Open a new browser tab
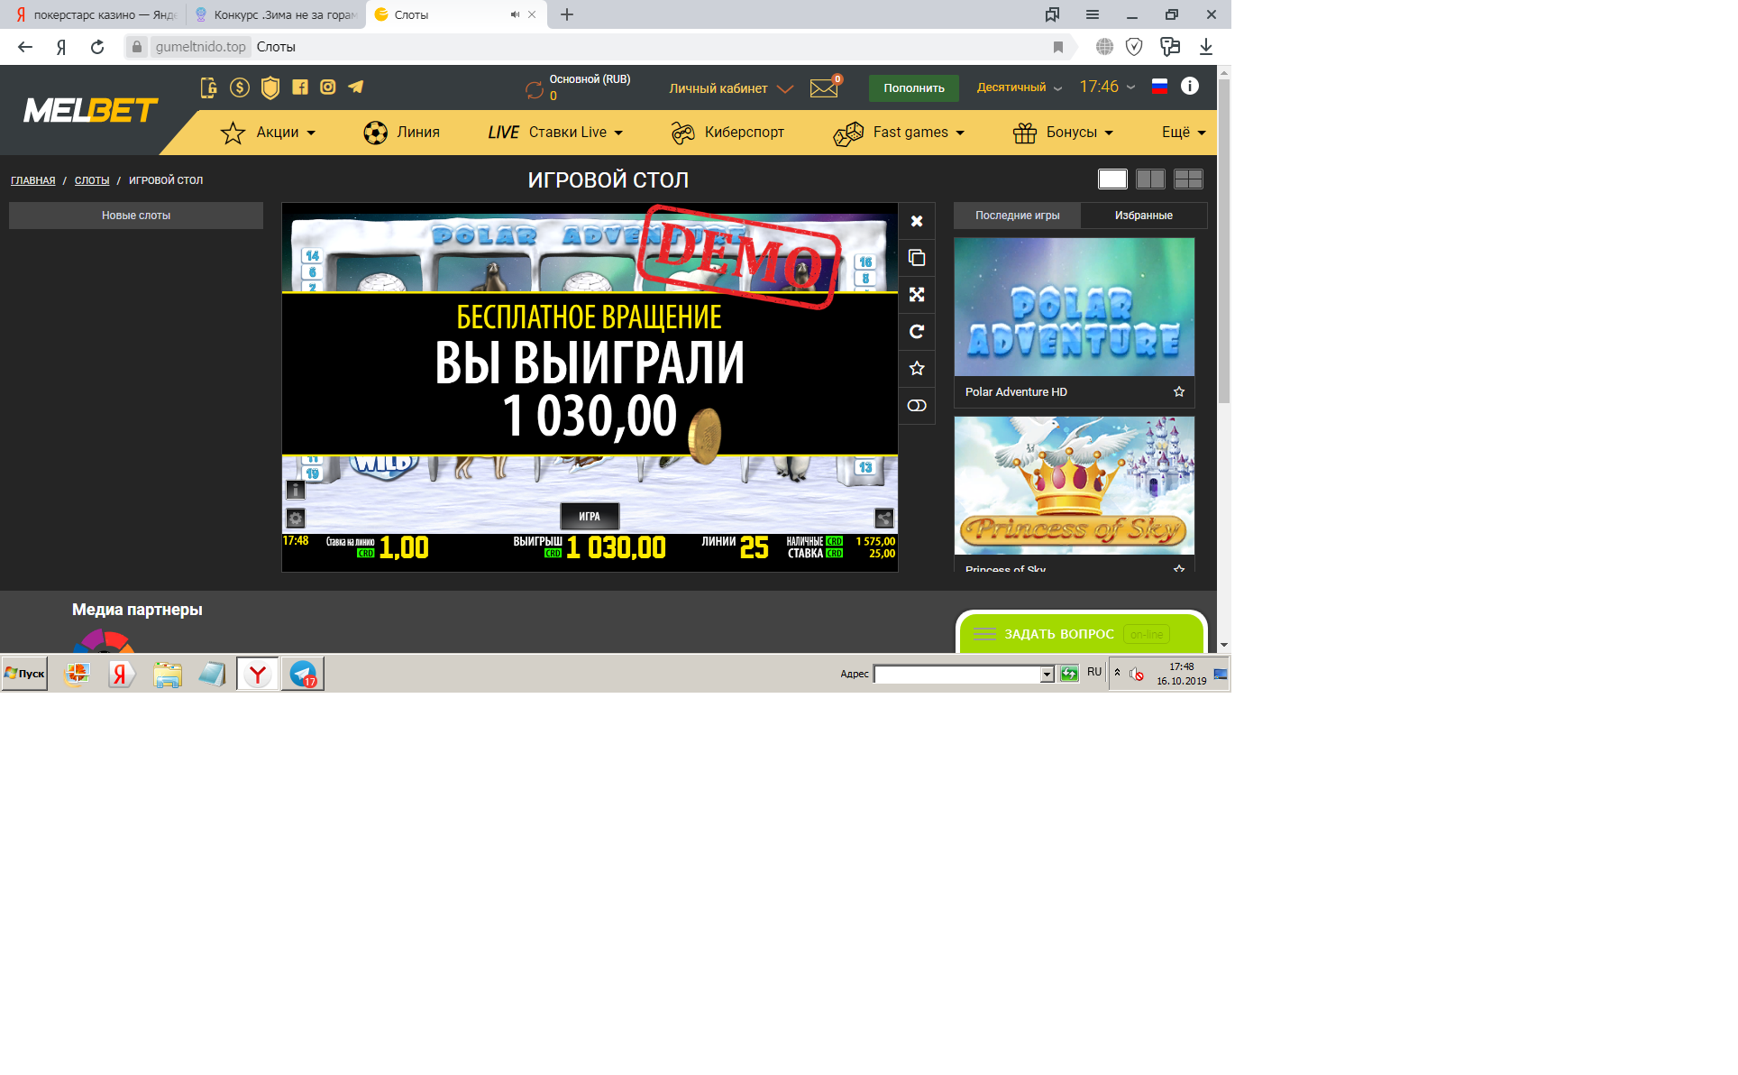The image size is (1738, 1075). click(567, 14)
